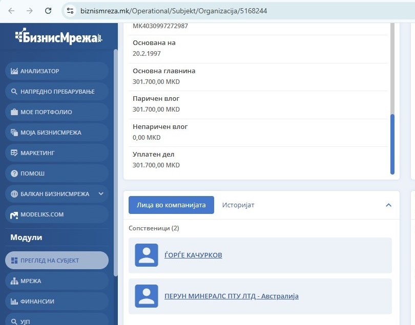
Task: Click the site info icon in address bar
Action: [71, 11]
